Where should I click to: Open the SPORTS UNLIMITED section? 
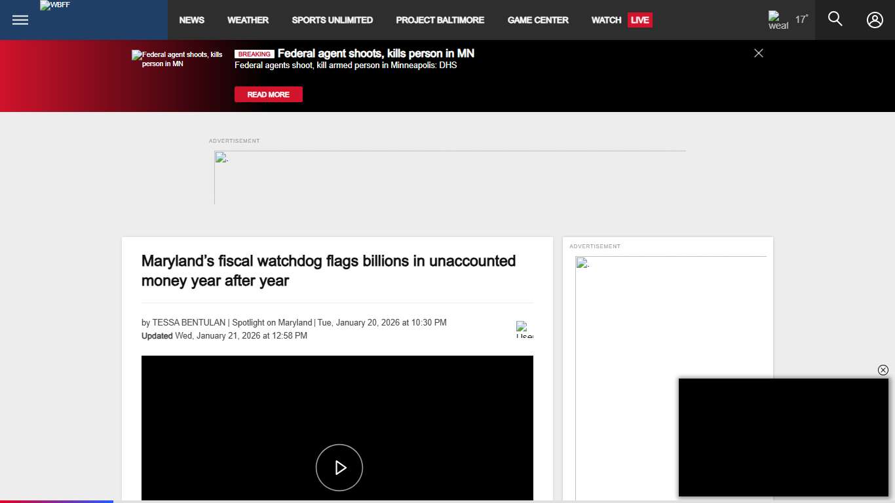pos(332,20)
